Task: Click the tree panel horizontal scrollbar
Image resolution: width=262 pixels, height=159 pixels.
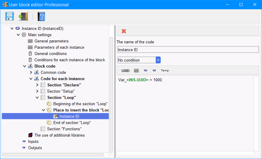Action: (53, 155)
